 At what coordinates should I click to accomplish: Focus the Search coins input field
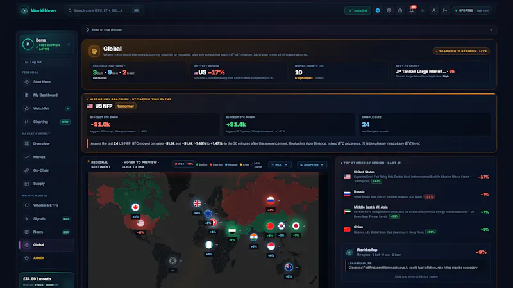pos(104,10)
